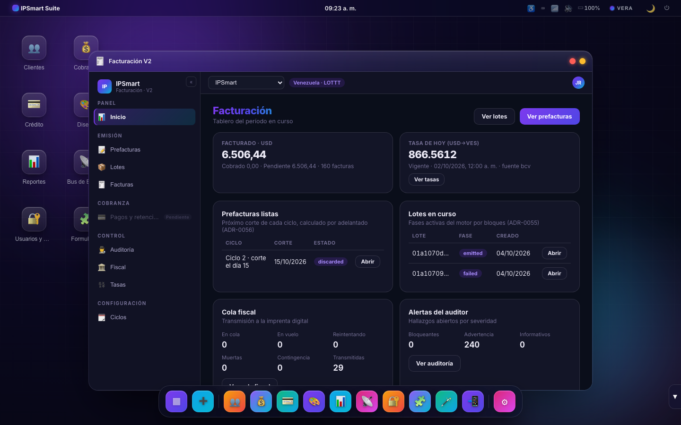Open Ciclos in the sidebar
The width and height of the screenshot is (681, 425).
(144, 317)
